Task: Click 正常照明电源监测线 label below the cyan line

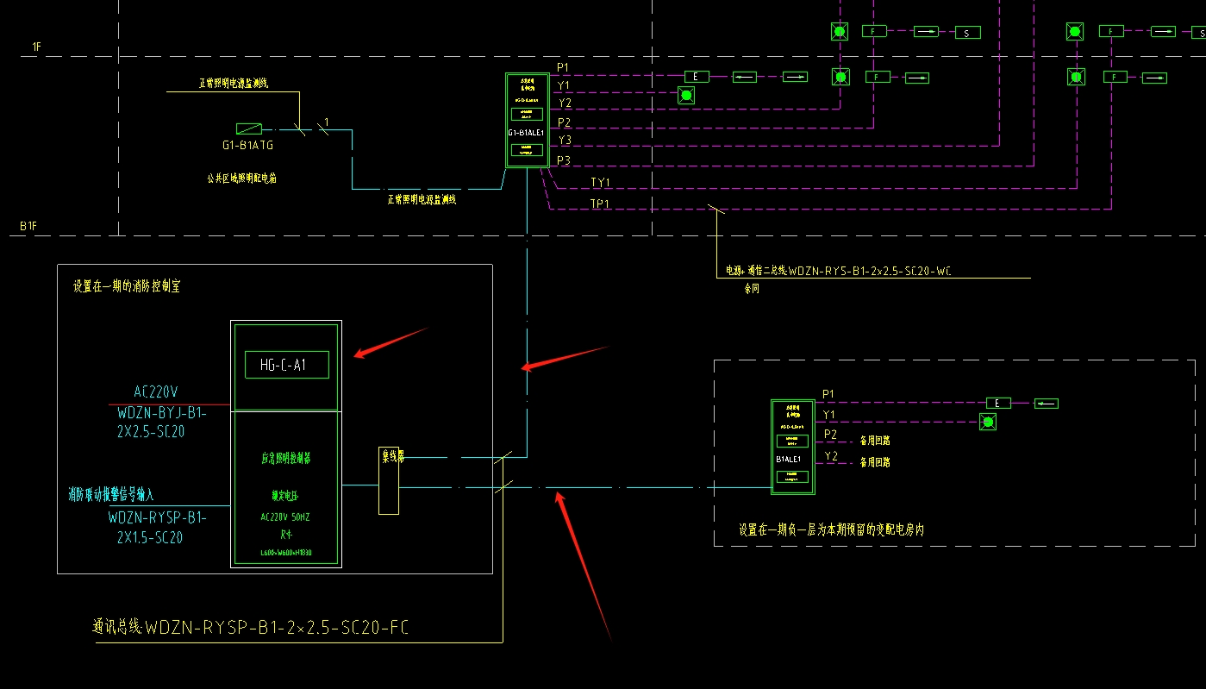Action: [422, 199]
